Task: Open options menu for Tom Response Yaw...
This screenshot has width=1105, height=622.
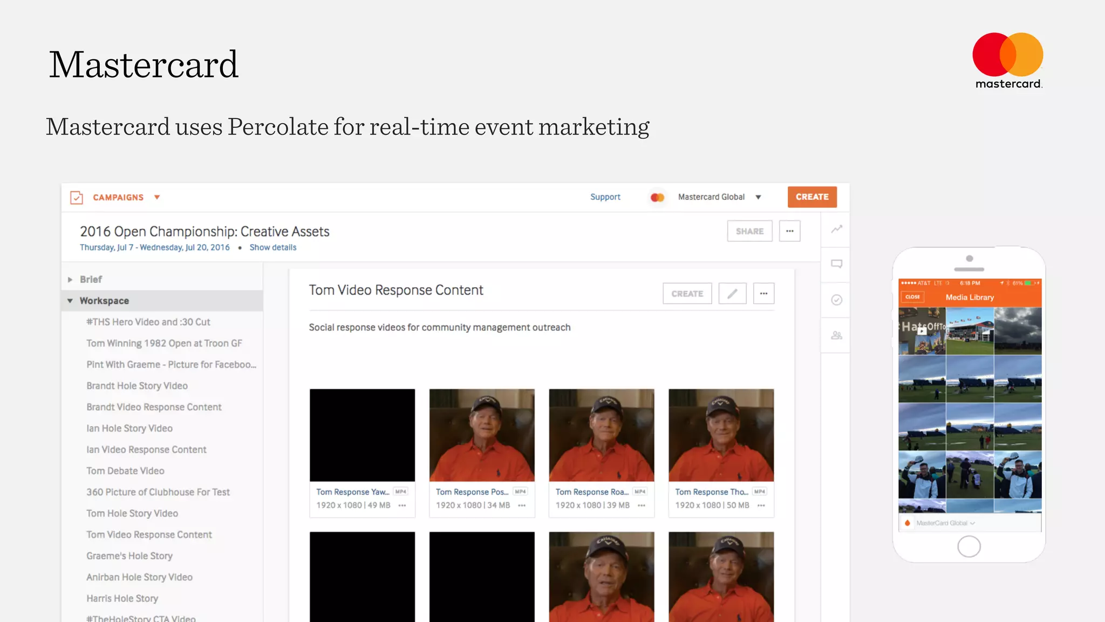Action: pos(402,505)
